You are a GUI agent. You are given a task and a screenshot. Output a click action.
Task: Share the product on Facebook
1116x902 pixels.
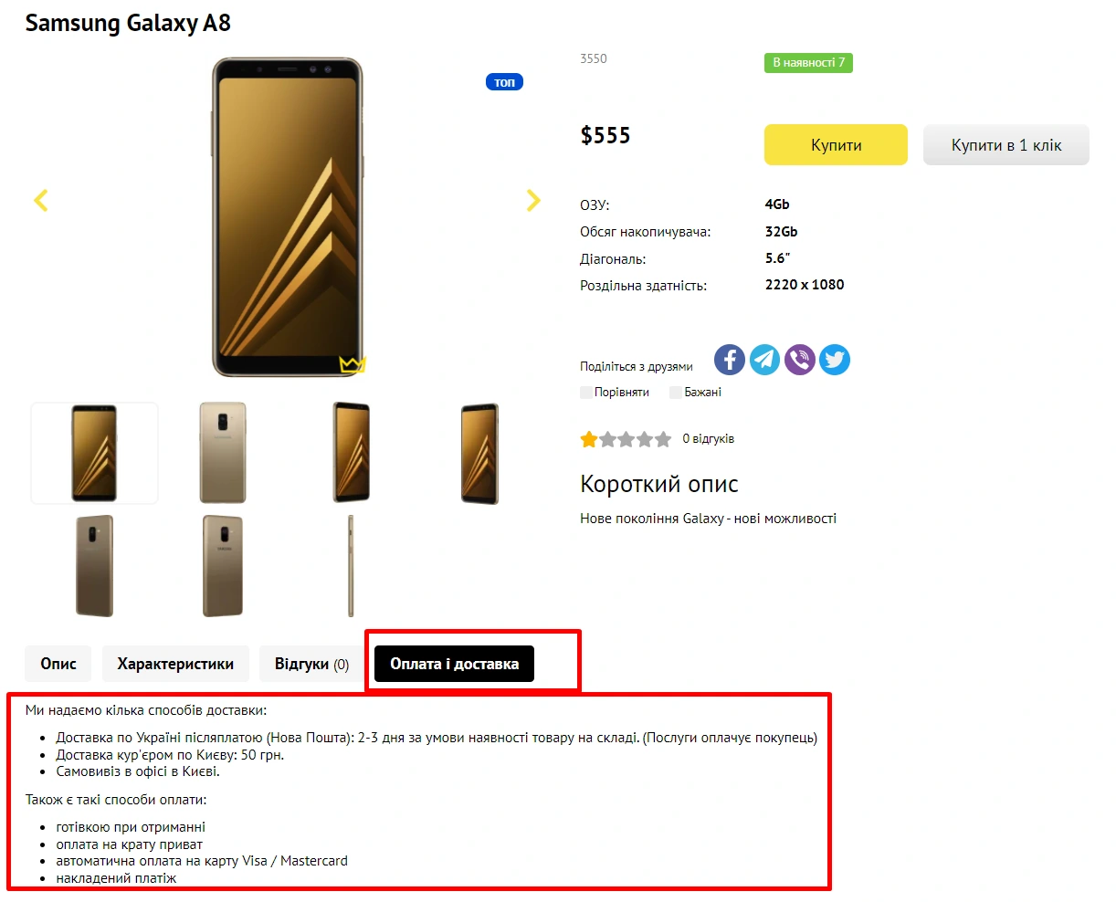pyautogui.click(x=729, y=360)
